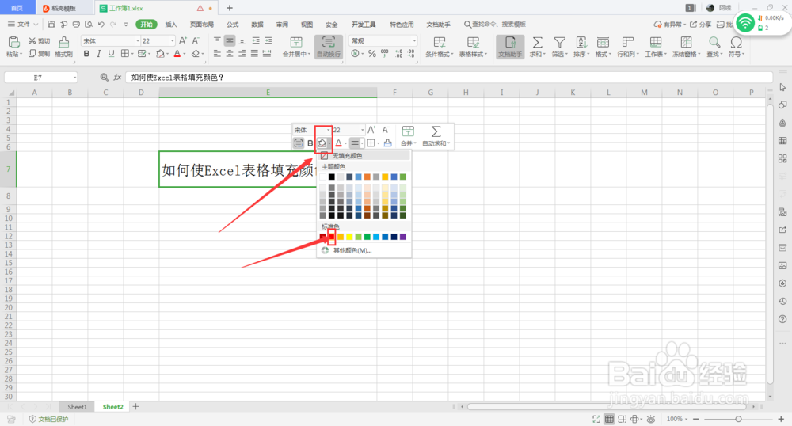The height and width of the screenshot is (426, 792).
Task: Toggle the normal grid view in status bar
Action: click(609, 419)
